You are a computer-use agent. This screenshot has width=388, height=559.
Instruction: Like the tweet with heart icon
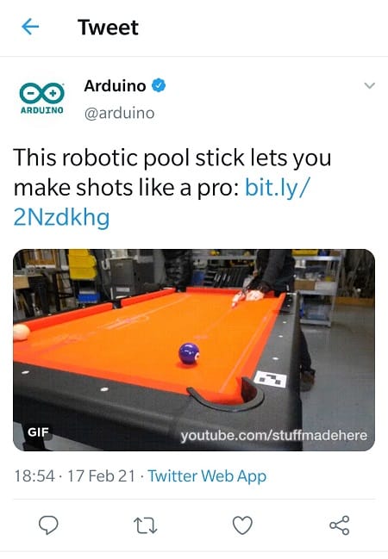[242, 525]
